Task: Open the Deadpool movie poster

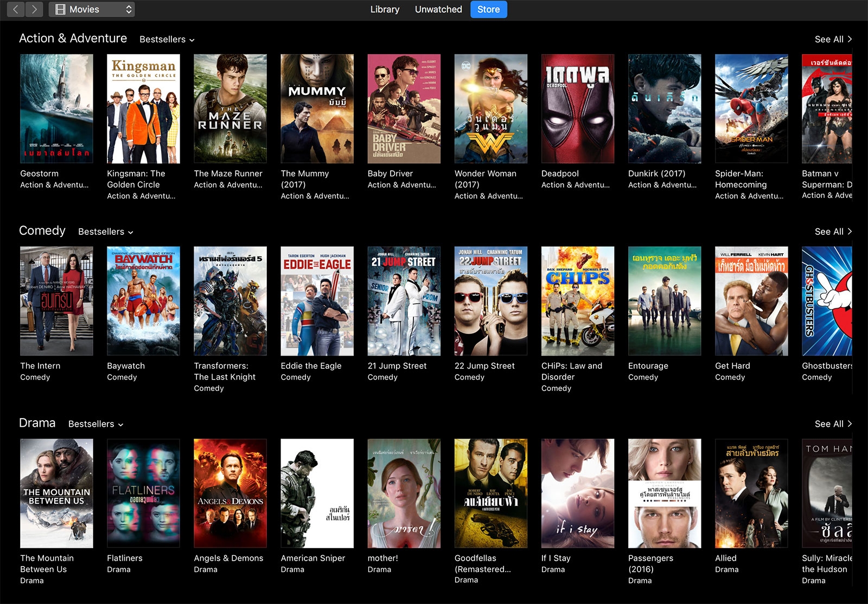Action: 577,108
